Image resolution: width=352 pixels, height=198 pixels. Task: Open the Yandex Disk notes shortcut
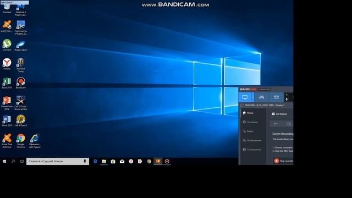(x=21, y=10)
